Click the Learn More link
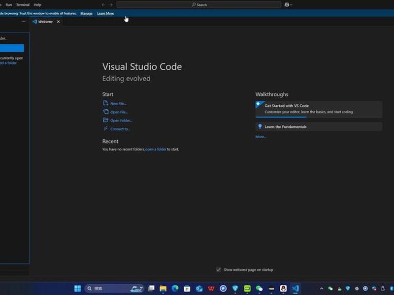 pos(105,13)
